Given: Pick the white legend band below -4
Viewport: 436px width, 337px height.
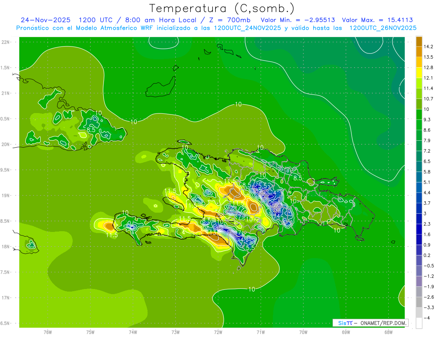Looking at the screenshot, I should [419, 323].
